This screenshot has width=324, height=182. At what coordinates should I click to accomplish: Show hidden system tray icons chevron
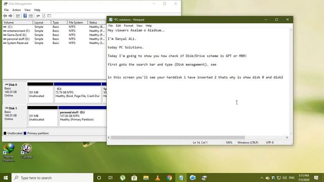262,177
